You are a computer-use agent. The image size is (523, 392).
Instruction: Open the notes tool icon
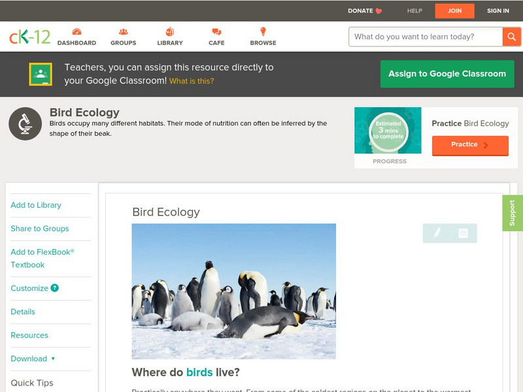tap(463, 233)
